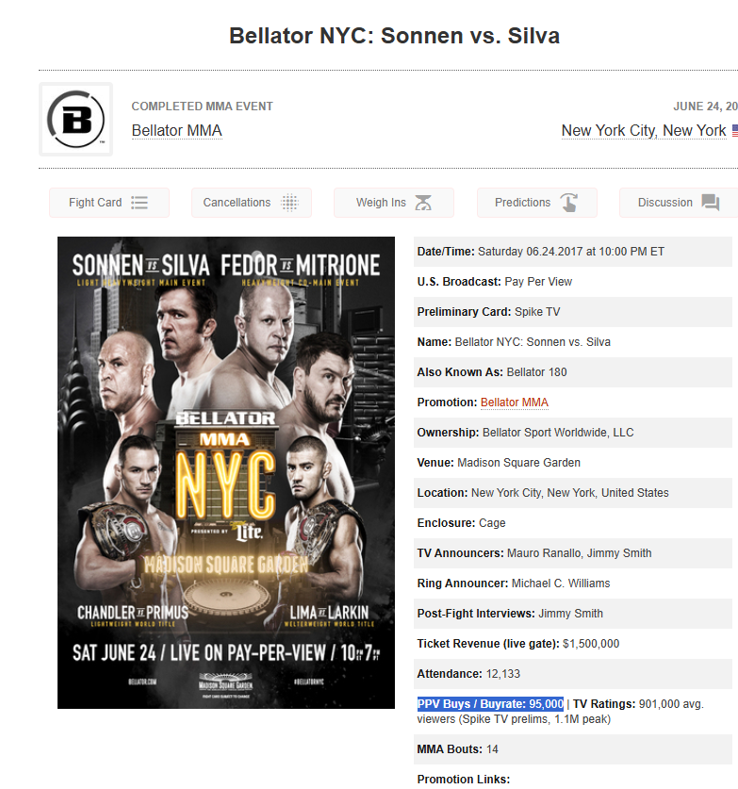The height and width of the screenshot is (789, 738).
Task: Click the US flag icon
Action: (x=735, y=130)
